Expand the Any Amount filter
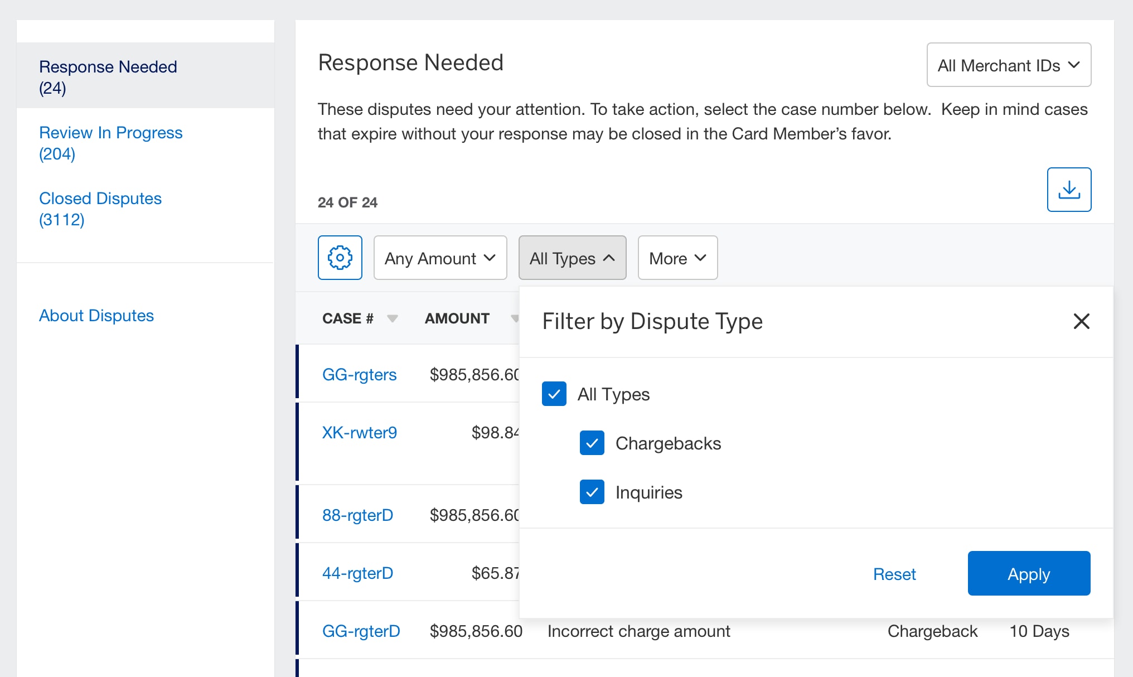Image resolution: width=1133 pixels, height=677 pixels. point(440,258)
